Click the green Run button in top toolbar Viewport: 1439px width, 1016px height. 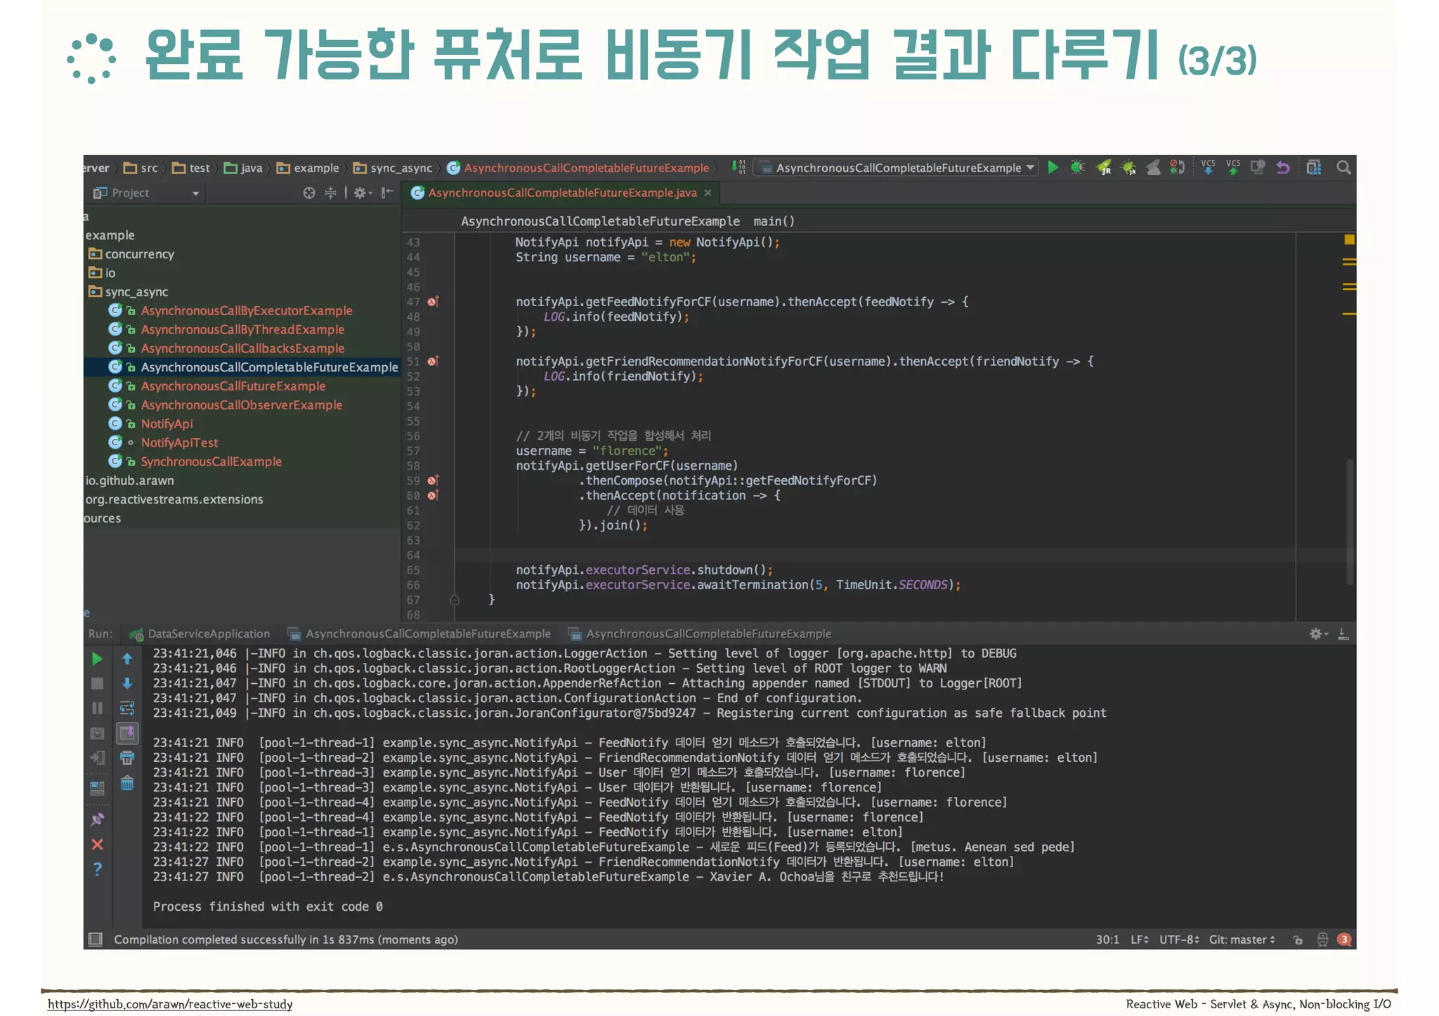click(1053, 167)
